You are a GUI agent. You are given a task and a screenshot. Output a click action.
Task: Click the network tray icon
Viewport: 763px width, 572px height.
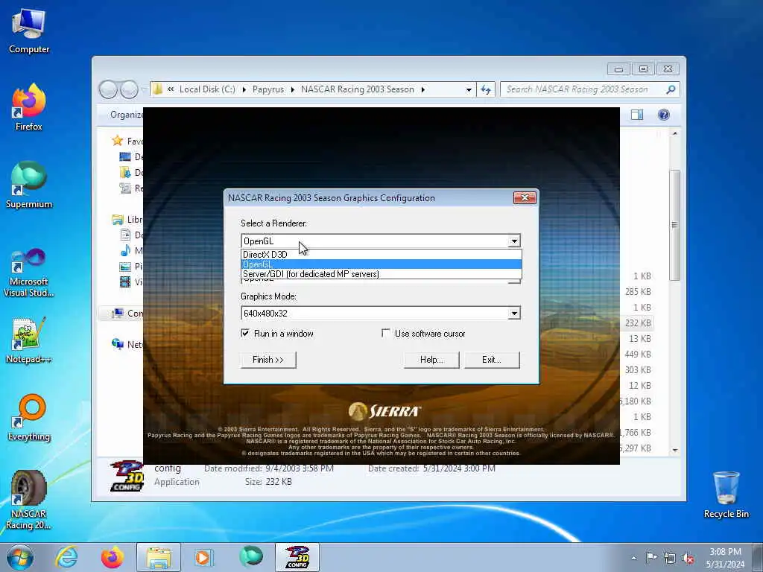coord(670,558)
